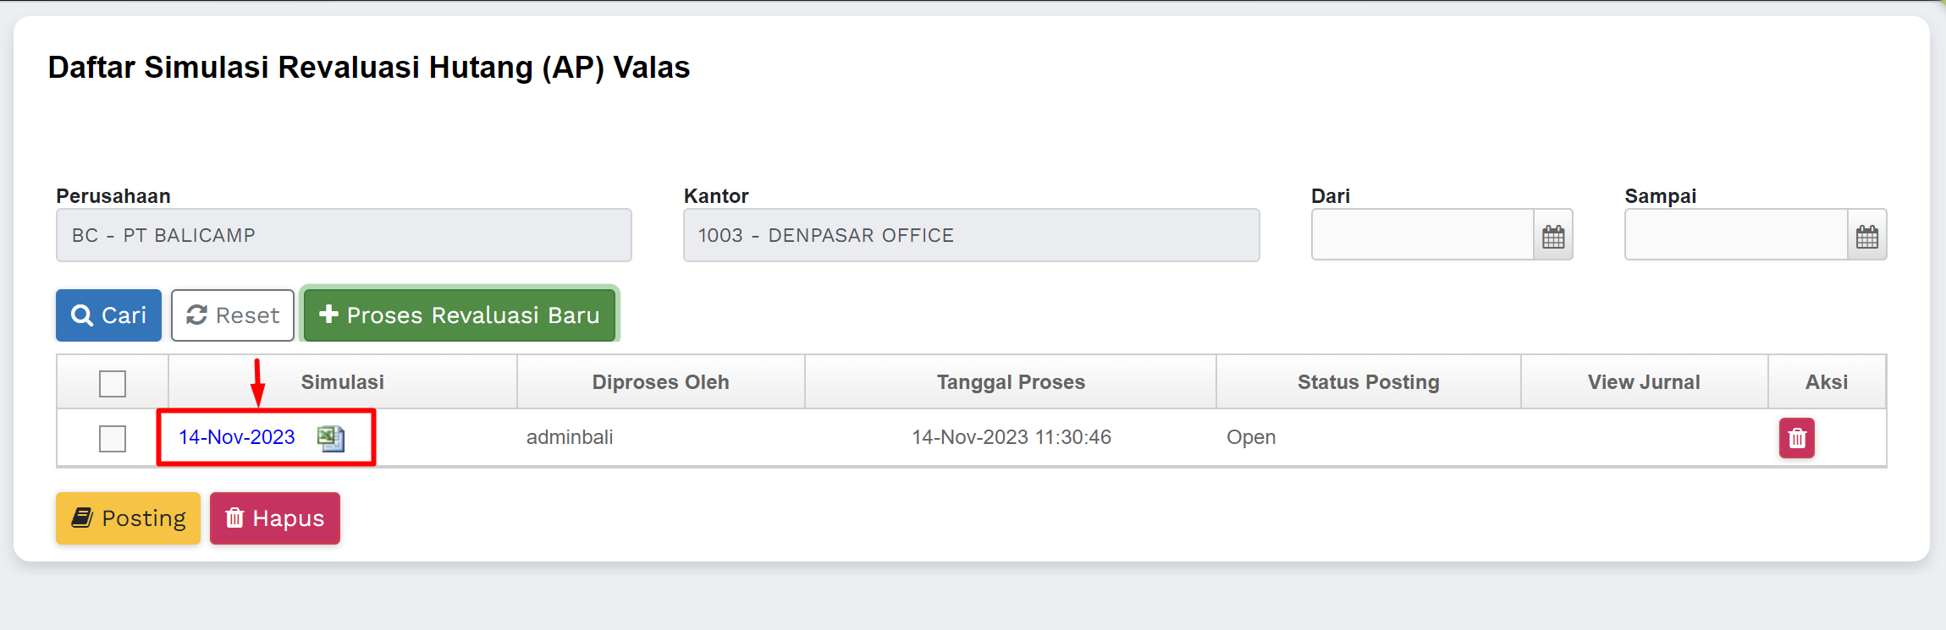The image size is (1946, 630).
Task: Open the Kantor 1003 - DENPASAR OFFICE field
Action: (971, 236)
